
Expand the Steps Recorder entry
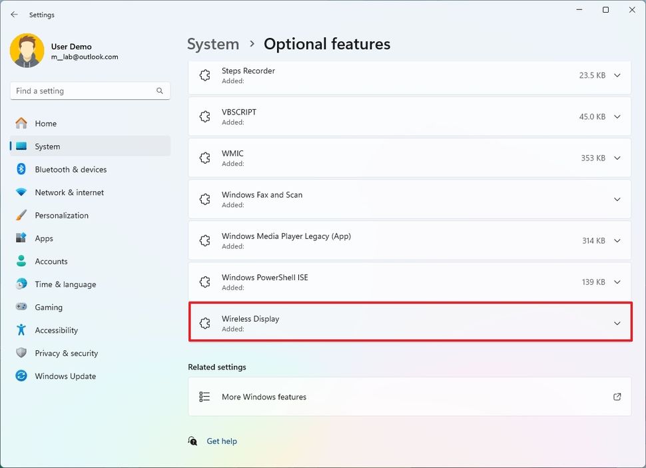point(617,75)
